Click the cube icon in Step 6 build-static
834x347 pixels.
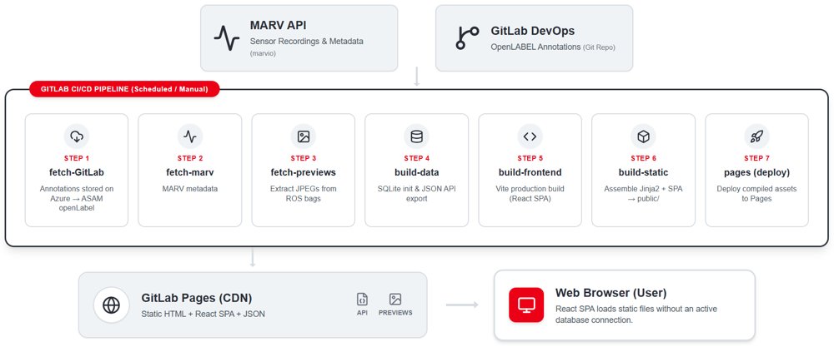644,136
